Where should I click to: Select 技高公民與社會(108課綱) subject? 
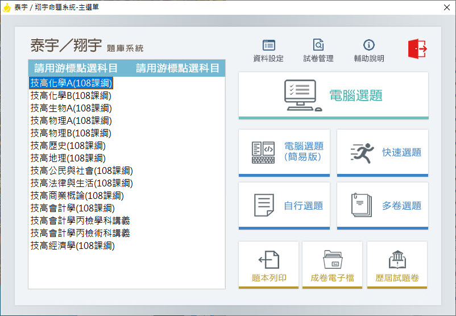coord(81,171)
